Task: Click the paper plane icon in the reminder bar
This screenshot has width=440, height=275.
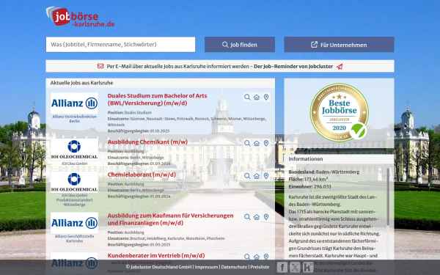Action: 340,67
